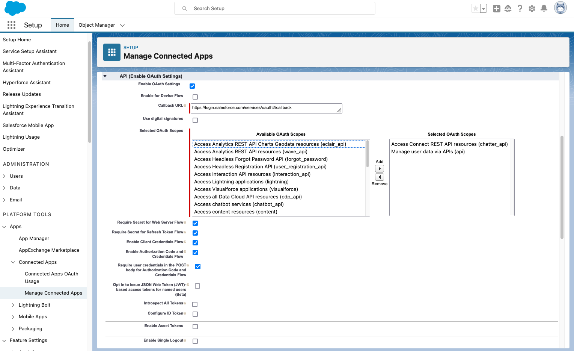Check the JWT-based access tokens opt-in checkbox
Screen dimensions: 574x351
(197, 286)
